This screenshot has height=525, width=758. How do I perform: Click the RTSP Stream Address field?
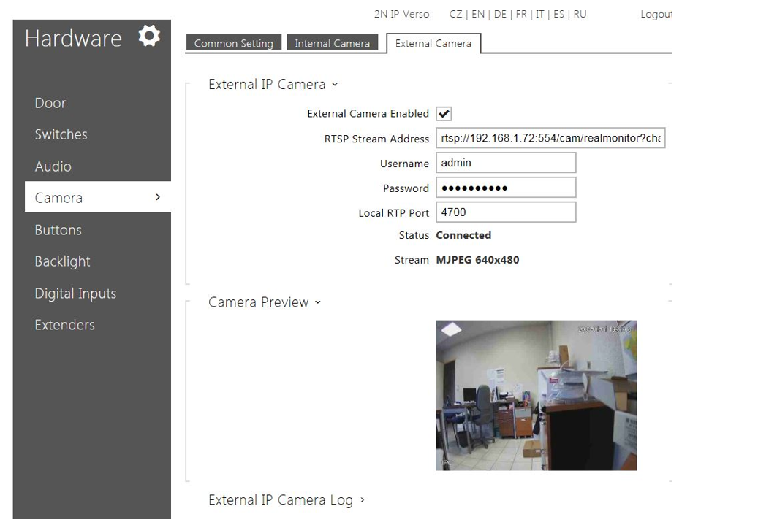point(550,139)
